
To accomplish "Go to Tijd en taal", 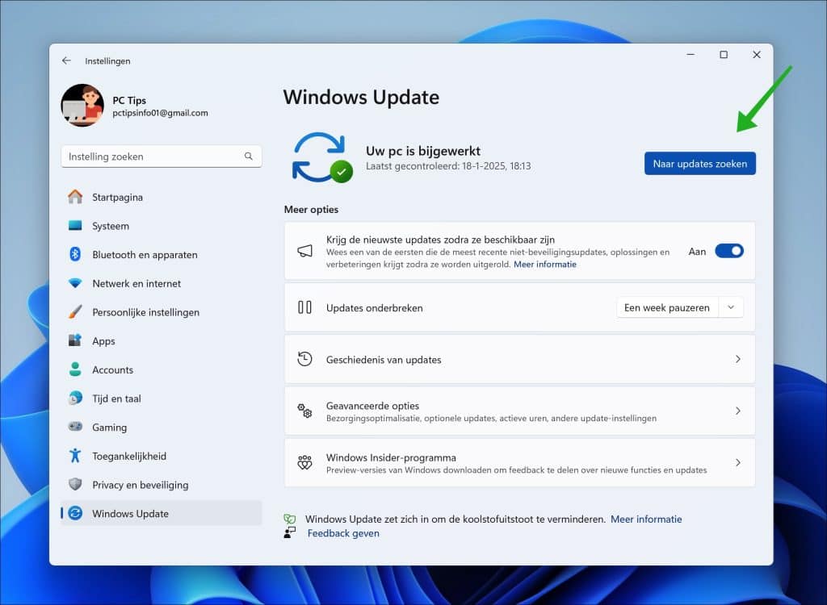I will tap(162, 398).
